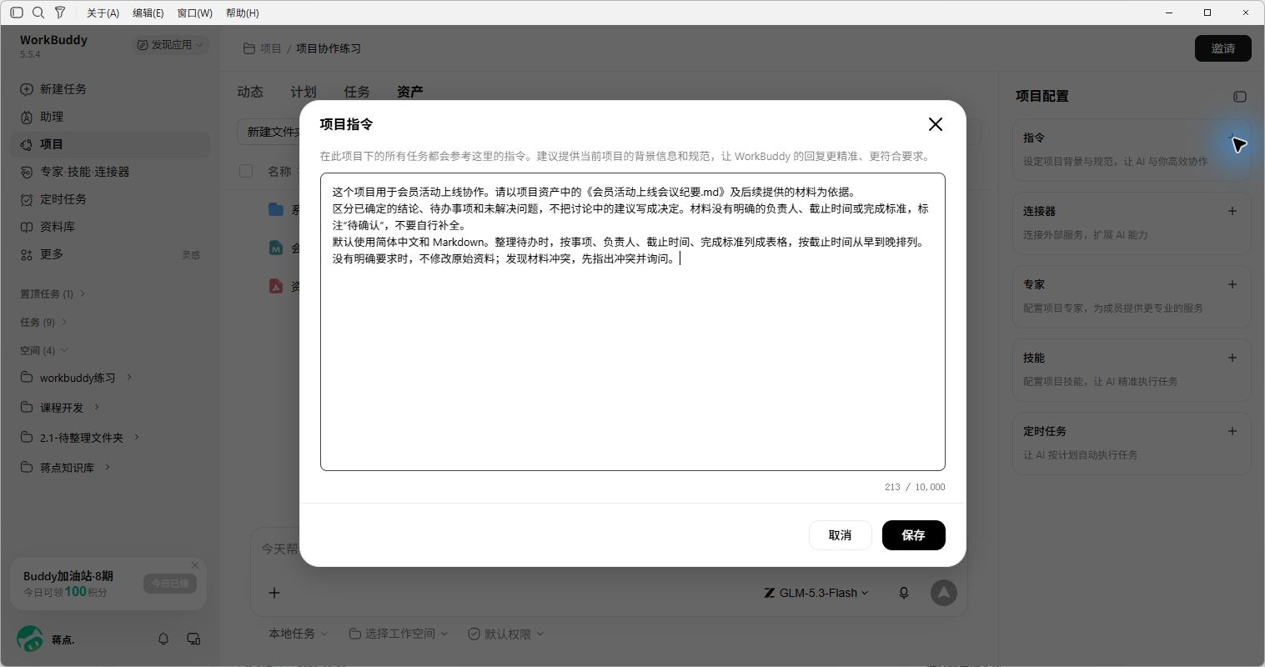
Task: Dismiss the Buddy加油站 card
Action: coord(195,565)
